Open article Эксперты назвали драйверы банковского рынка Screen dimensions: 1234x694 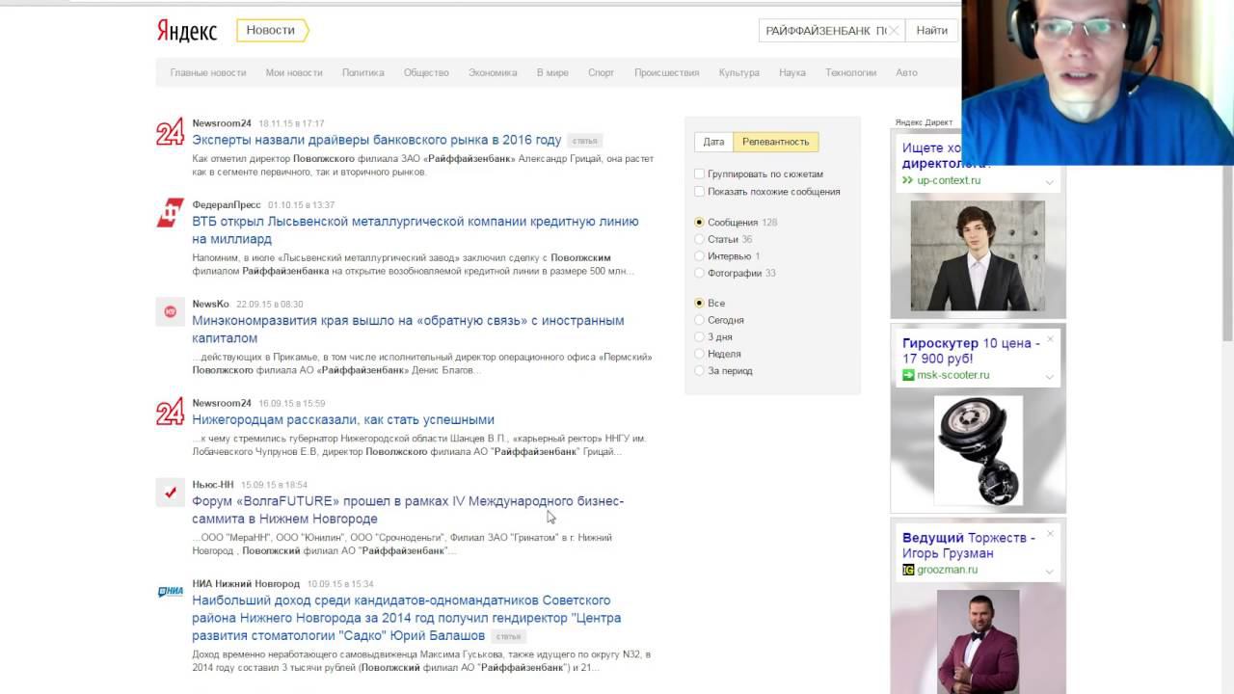click(376, 140)
